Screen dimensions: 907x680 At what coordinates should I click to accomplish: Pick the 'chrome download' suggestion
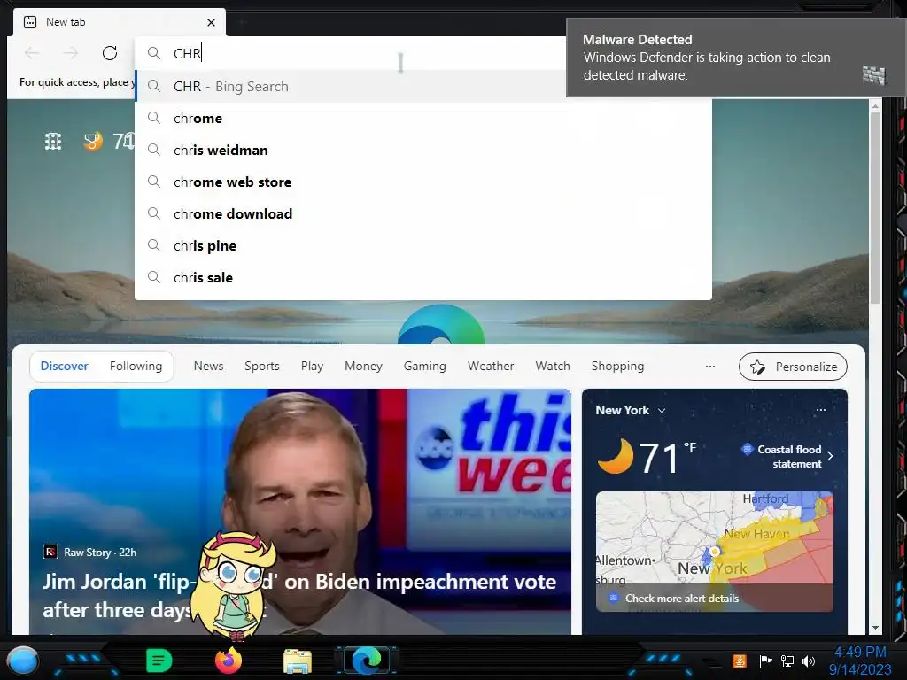(422, 213)
